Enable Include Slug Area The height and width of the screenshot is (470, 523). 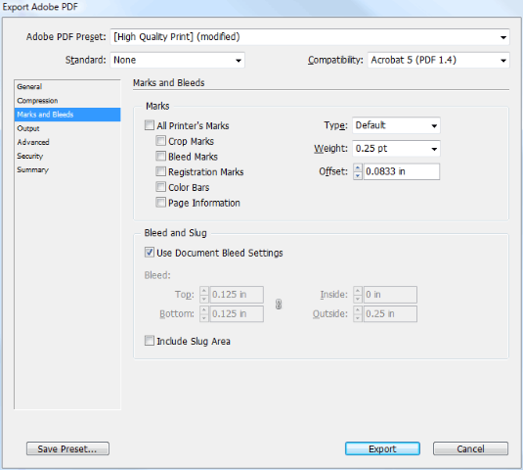[x=150, y=341]
